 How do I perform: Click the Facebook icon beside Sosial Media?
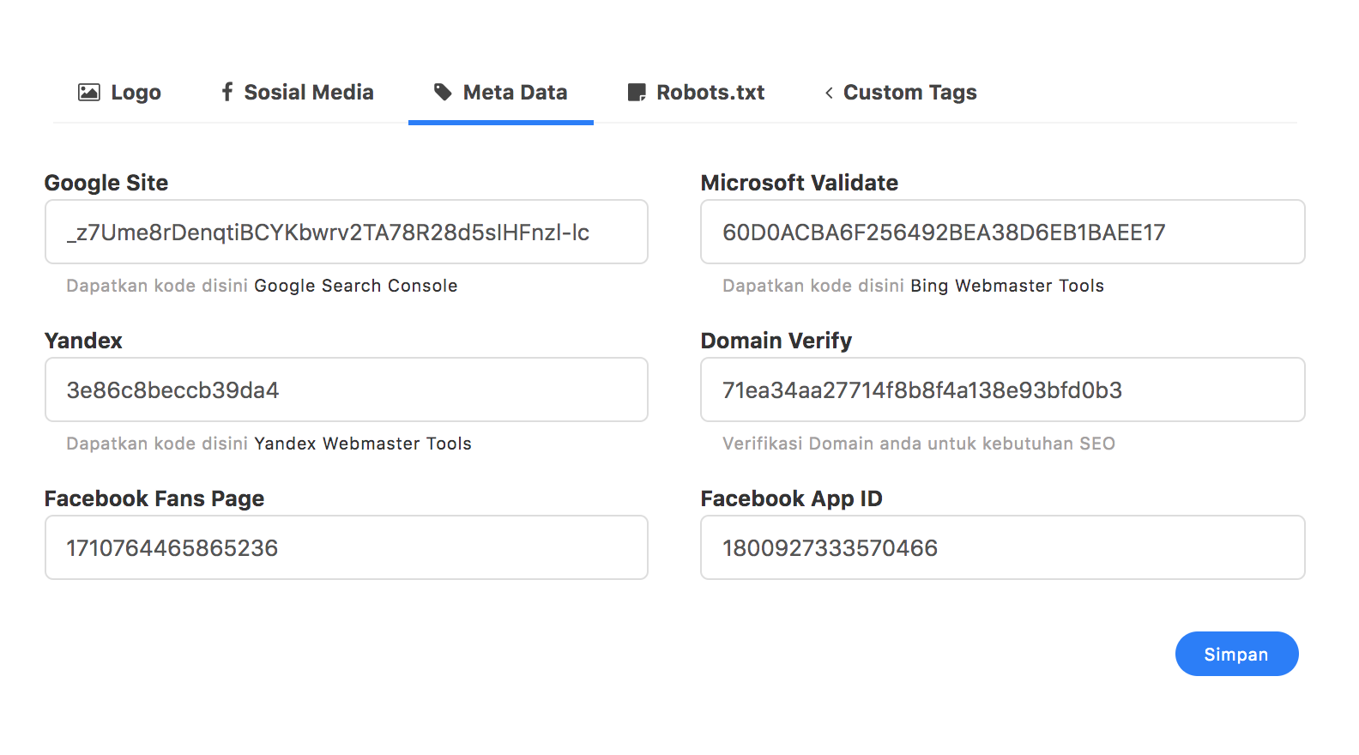[x=226, y=92]
